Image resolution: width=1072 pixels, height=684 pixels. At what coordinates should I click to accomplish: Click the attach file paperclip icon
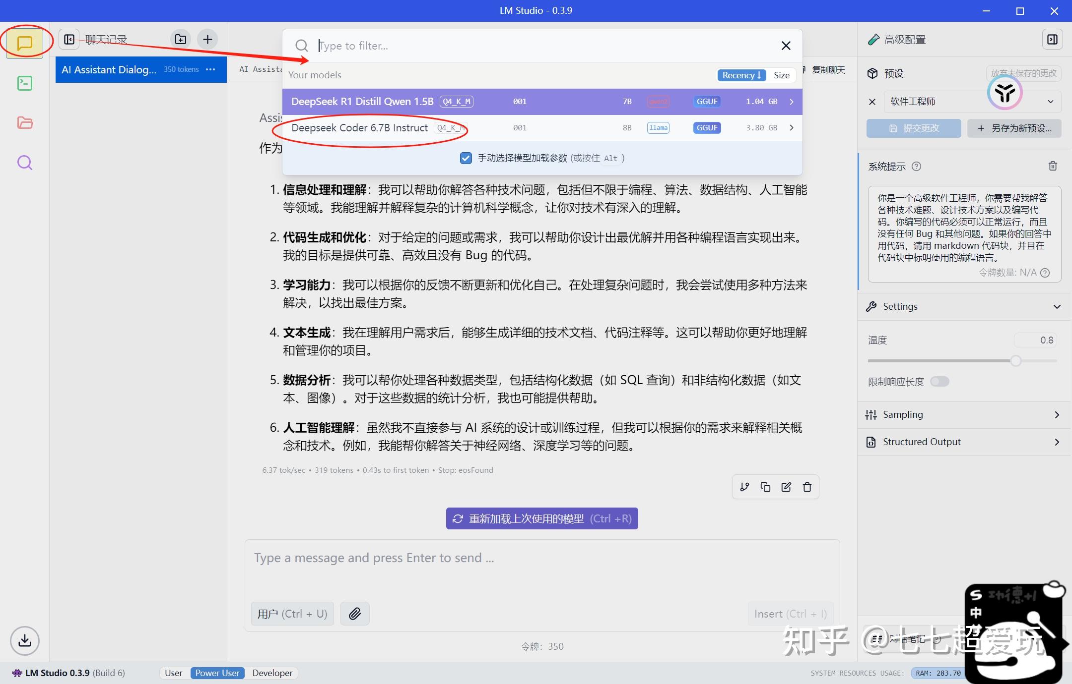point(354,614)
